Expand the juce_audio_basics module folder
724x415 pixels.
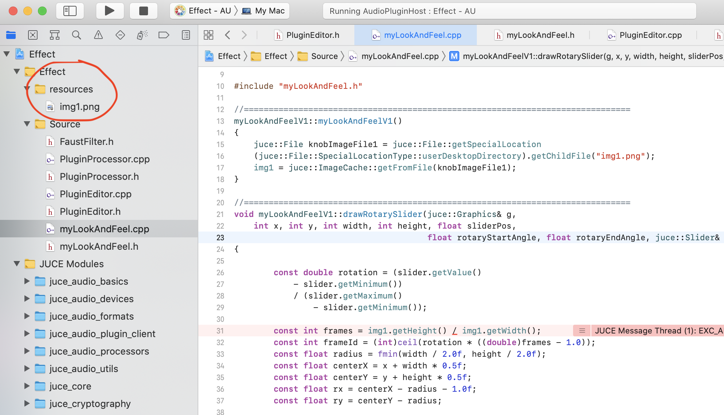(x=27, y=281)
